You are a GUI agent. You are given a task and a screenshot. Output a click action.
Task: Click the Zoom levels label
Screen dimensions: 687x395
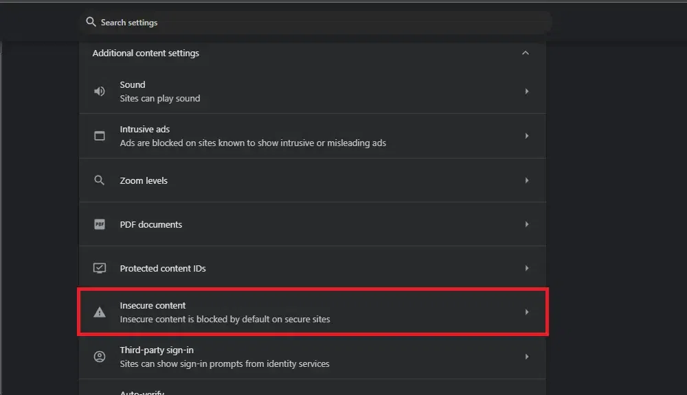pyautogui.click(x=144, y=180)
